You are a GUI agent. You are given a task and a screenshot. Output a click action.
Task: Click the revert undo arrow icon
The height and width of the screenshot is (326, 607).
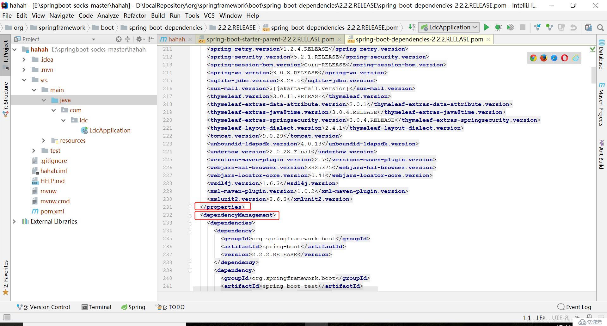(573, 28)
